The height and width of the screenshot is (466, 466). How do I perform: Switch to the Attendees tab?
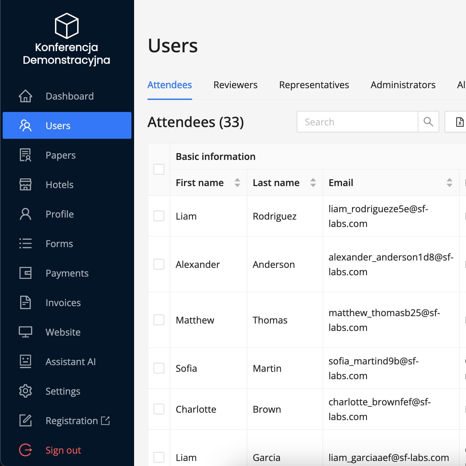tap(170, 85)
